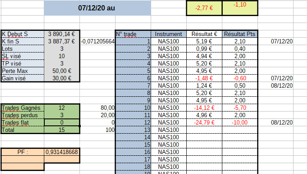Click trade number 18 cell
The height and width of the screenshot is (174, 307).
coord(133,167)
